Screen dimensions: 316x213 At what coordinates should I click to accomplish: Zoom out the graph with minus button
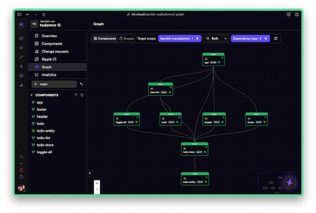(x=97, y=189)
